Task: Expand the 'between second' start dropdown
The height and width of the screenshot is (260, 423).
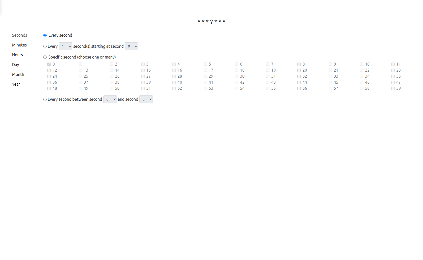Action: point(110,99)
